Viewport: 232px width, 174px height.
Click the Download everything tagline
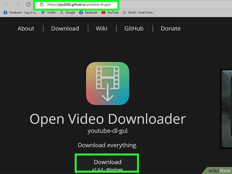(x=108, y=145)
